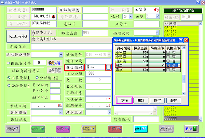The height and width of the screenshot is (138, 205).
Task: Click the speaker icon beside the name 金富貴
Action: point(157,10)
